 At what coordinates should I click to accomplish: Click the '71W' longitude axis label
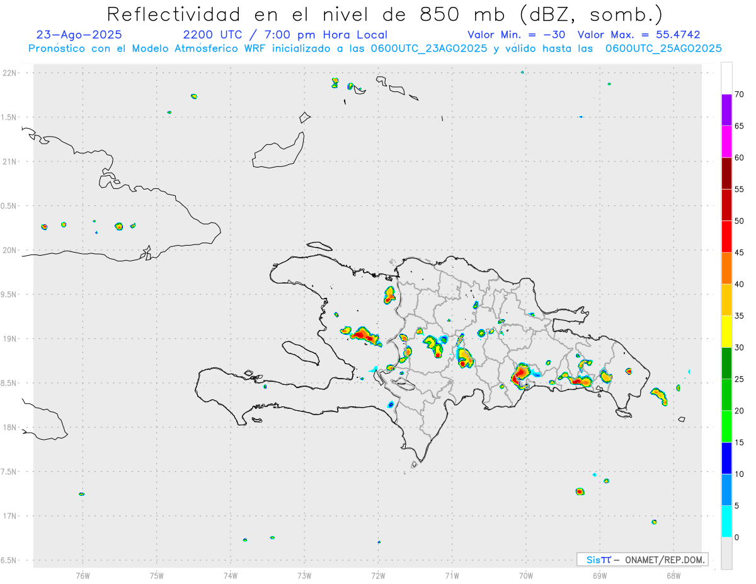(452, 576)
